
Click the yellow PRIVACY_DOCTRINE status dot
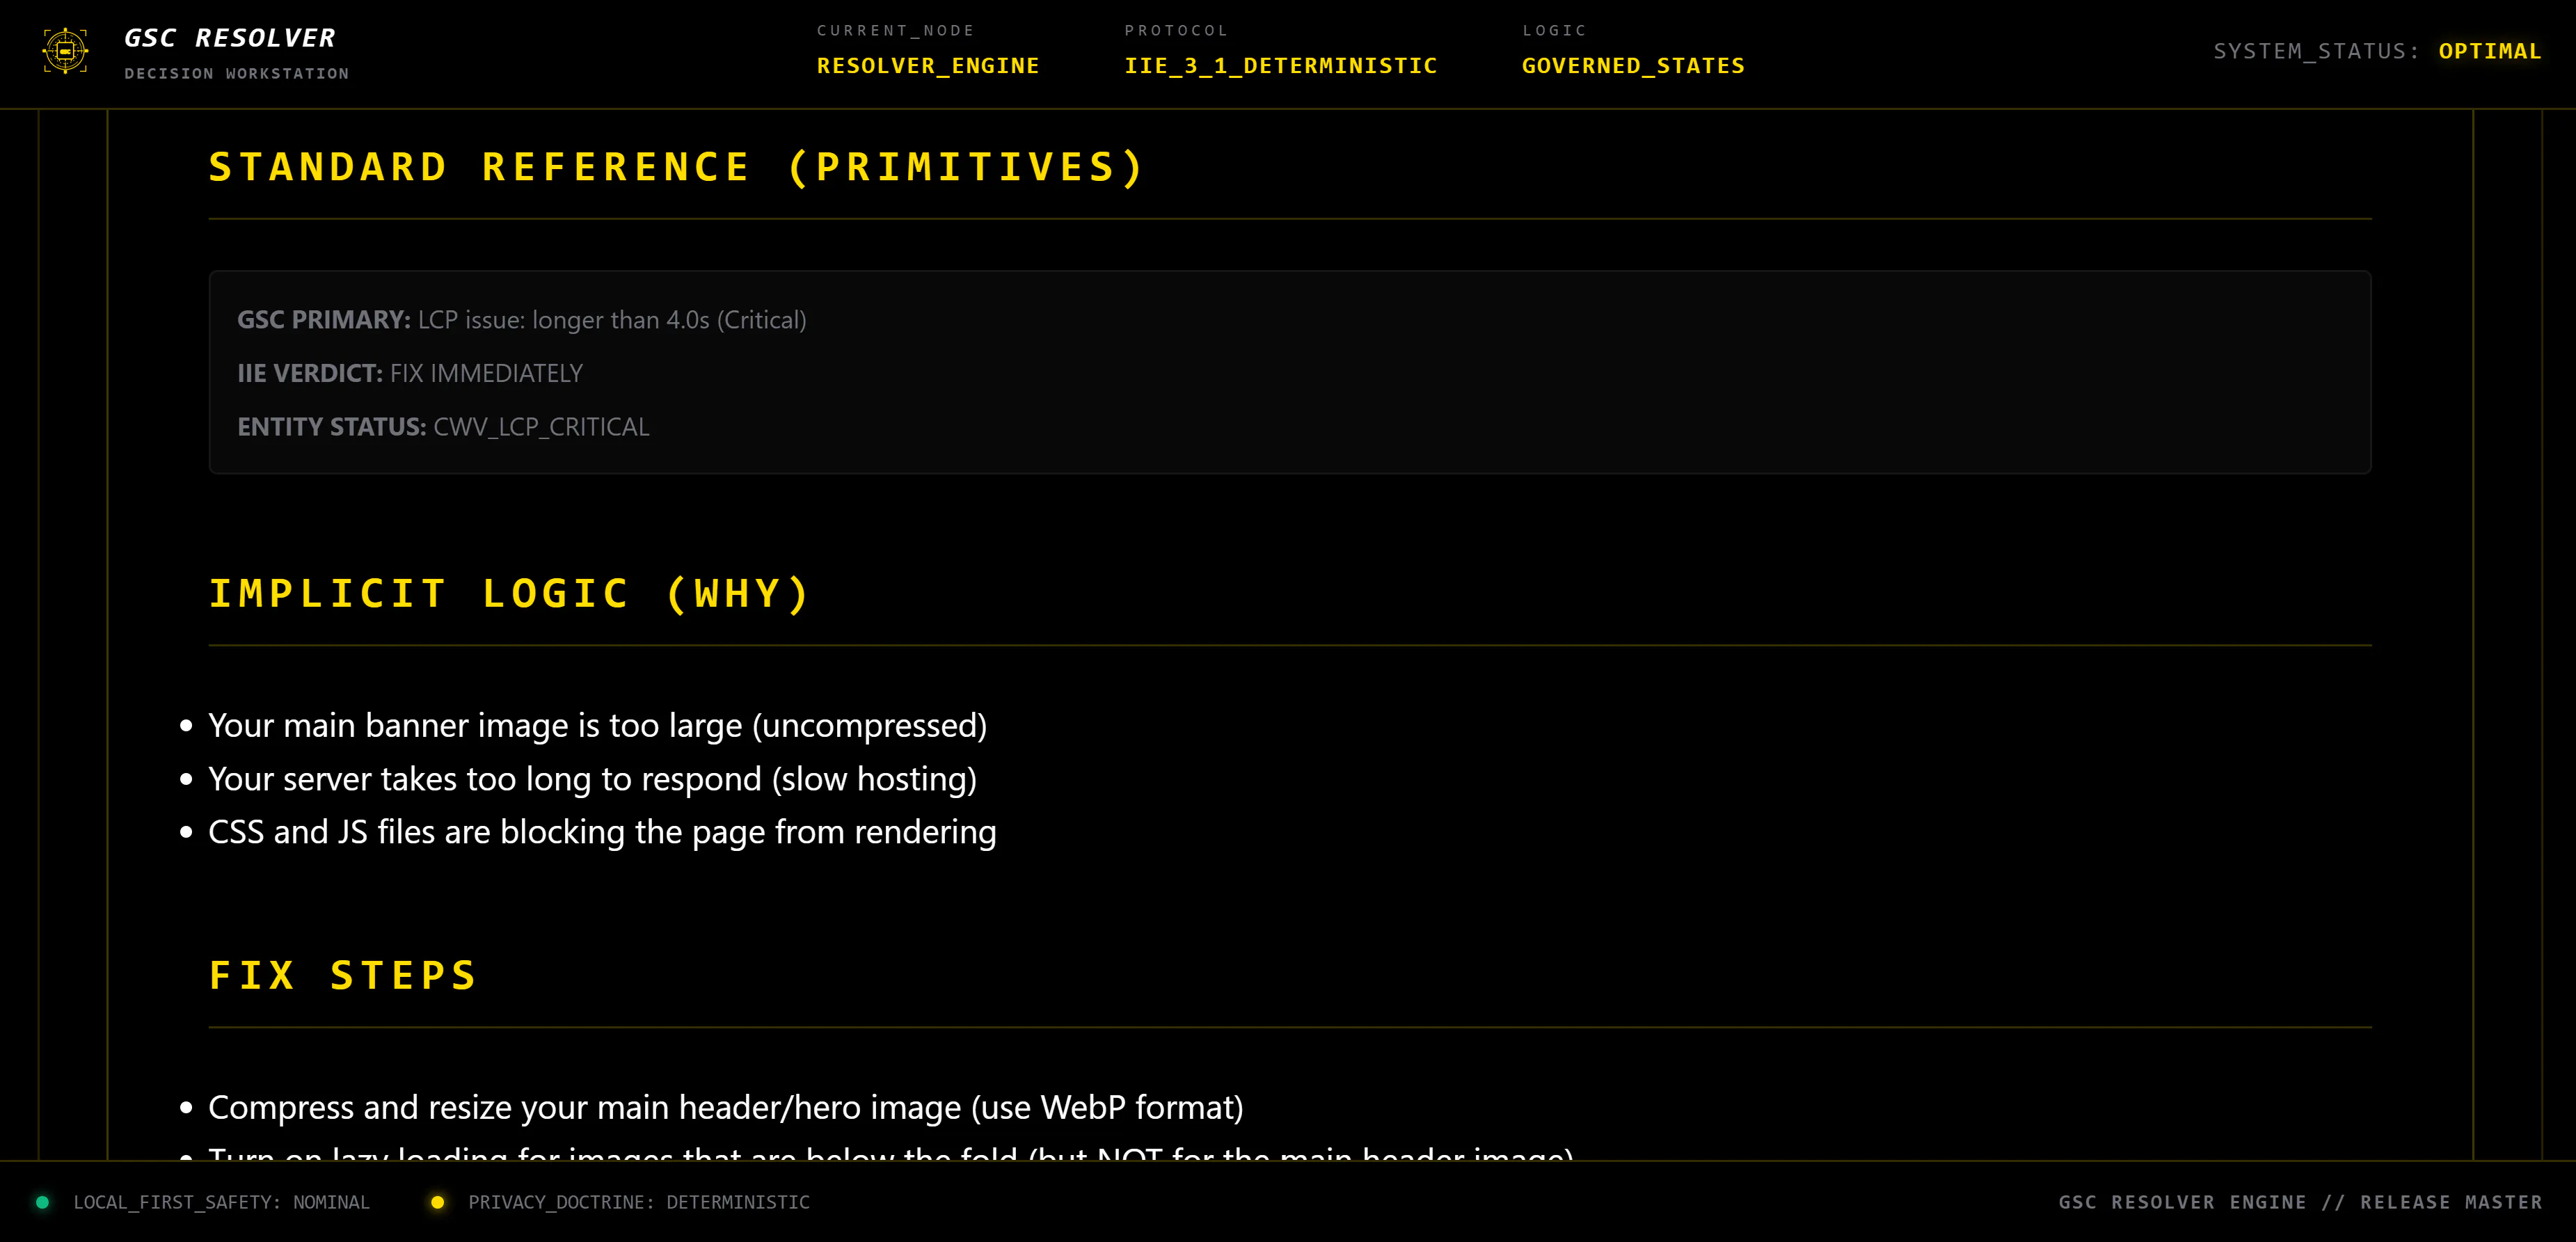pos(437,1202)
